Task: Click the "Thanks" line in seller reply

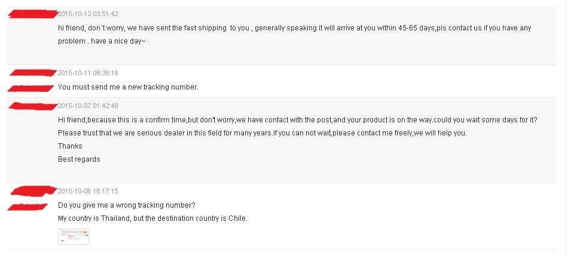Action: pos(70,146)
